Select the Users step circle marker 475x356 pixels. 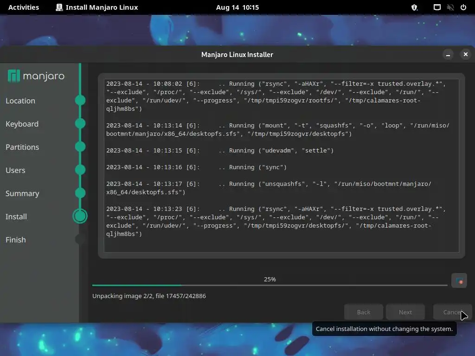(80, 170)
